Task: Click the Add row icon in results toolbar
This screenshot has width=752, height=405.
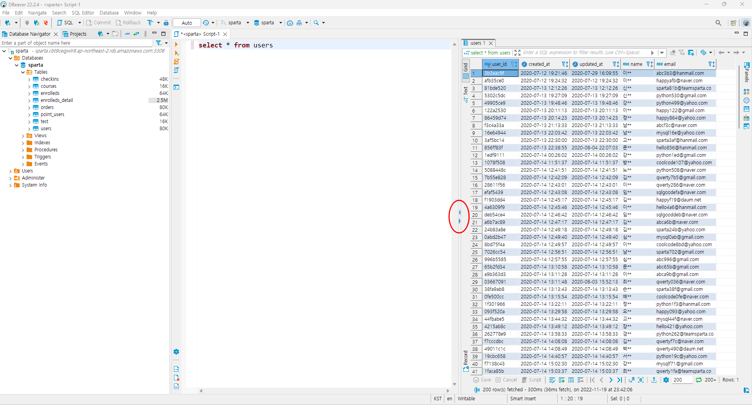Action: (x=562, y=380)
